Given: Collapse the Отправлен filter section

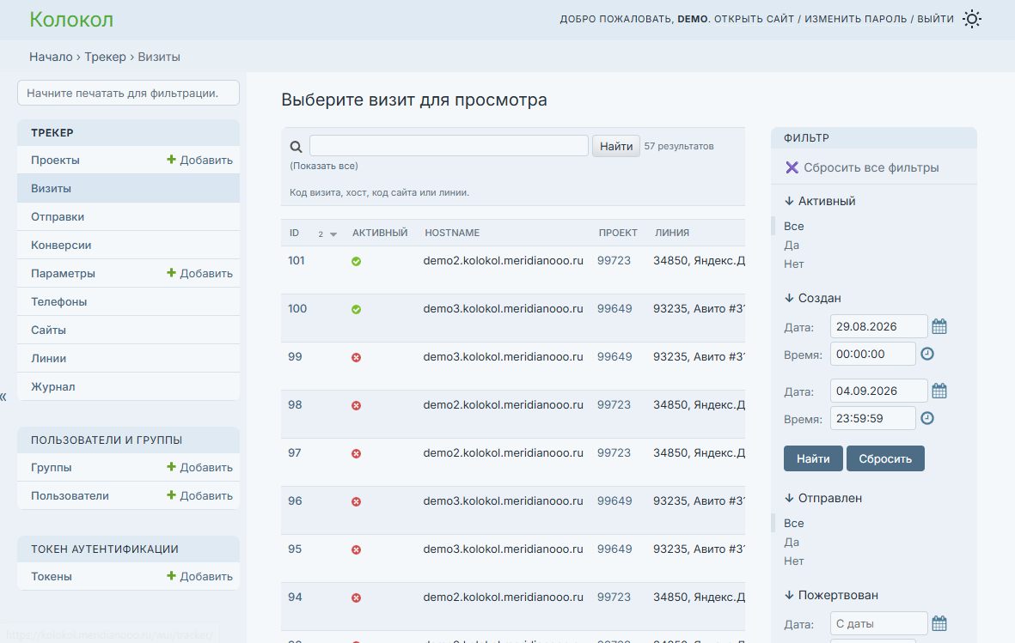Looking at the screenshot, I should tap(822, 498).
